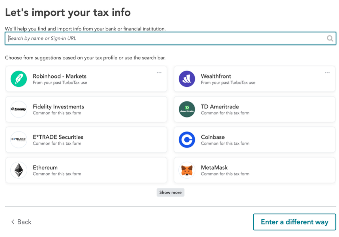This screenshot has width=339, height=237.
Task: Click the Ethereum diamond logo icon
Action: tap(19, 170)
